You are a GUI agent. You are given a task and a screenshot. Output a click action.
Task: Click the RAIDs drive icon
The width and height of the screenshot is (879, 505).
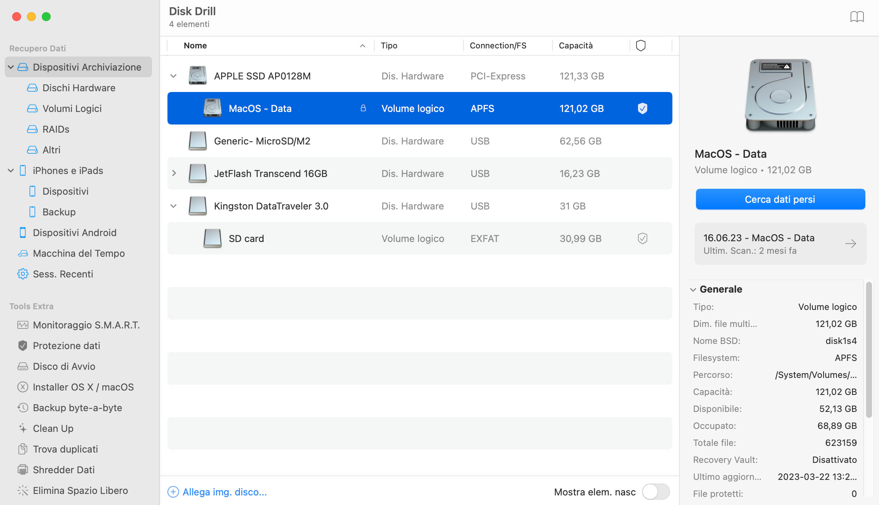tap(33, 129)
